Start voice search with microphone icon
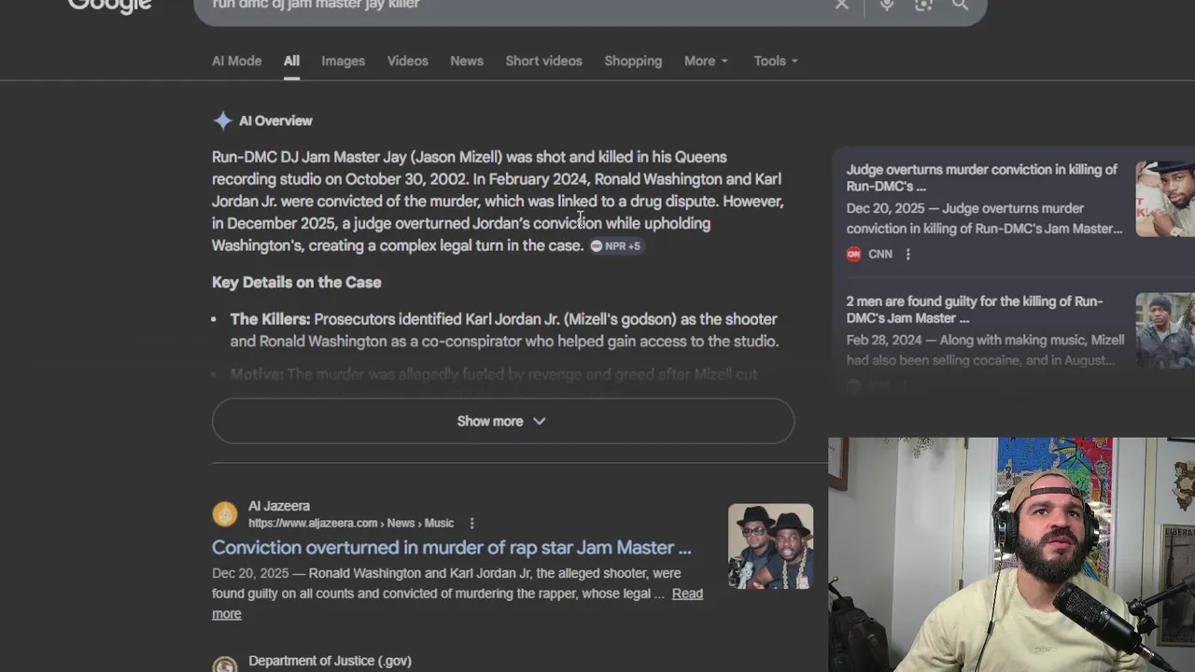The image size is (1195, 672). (x=886, y=5)
